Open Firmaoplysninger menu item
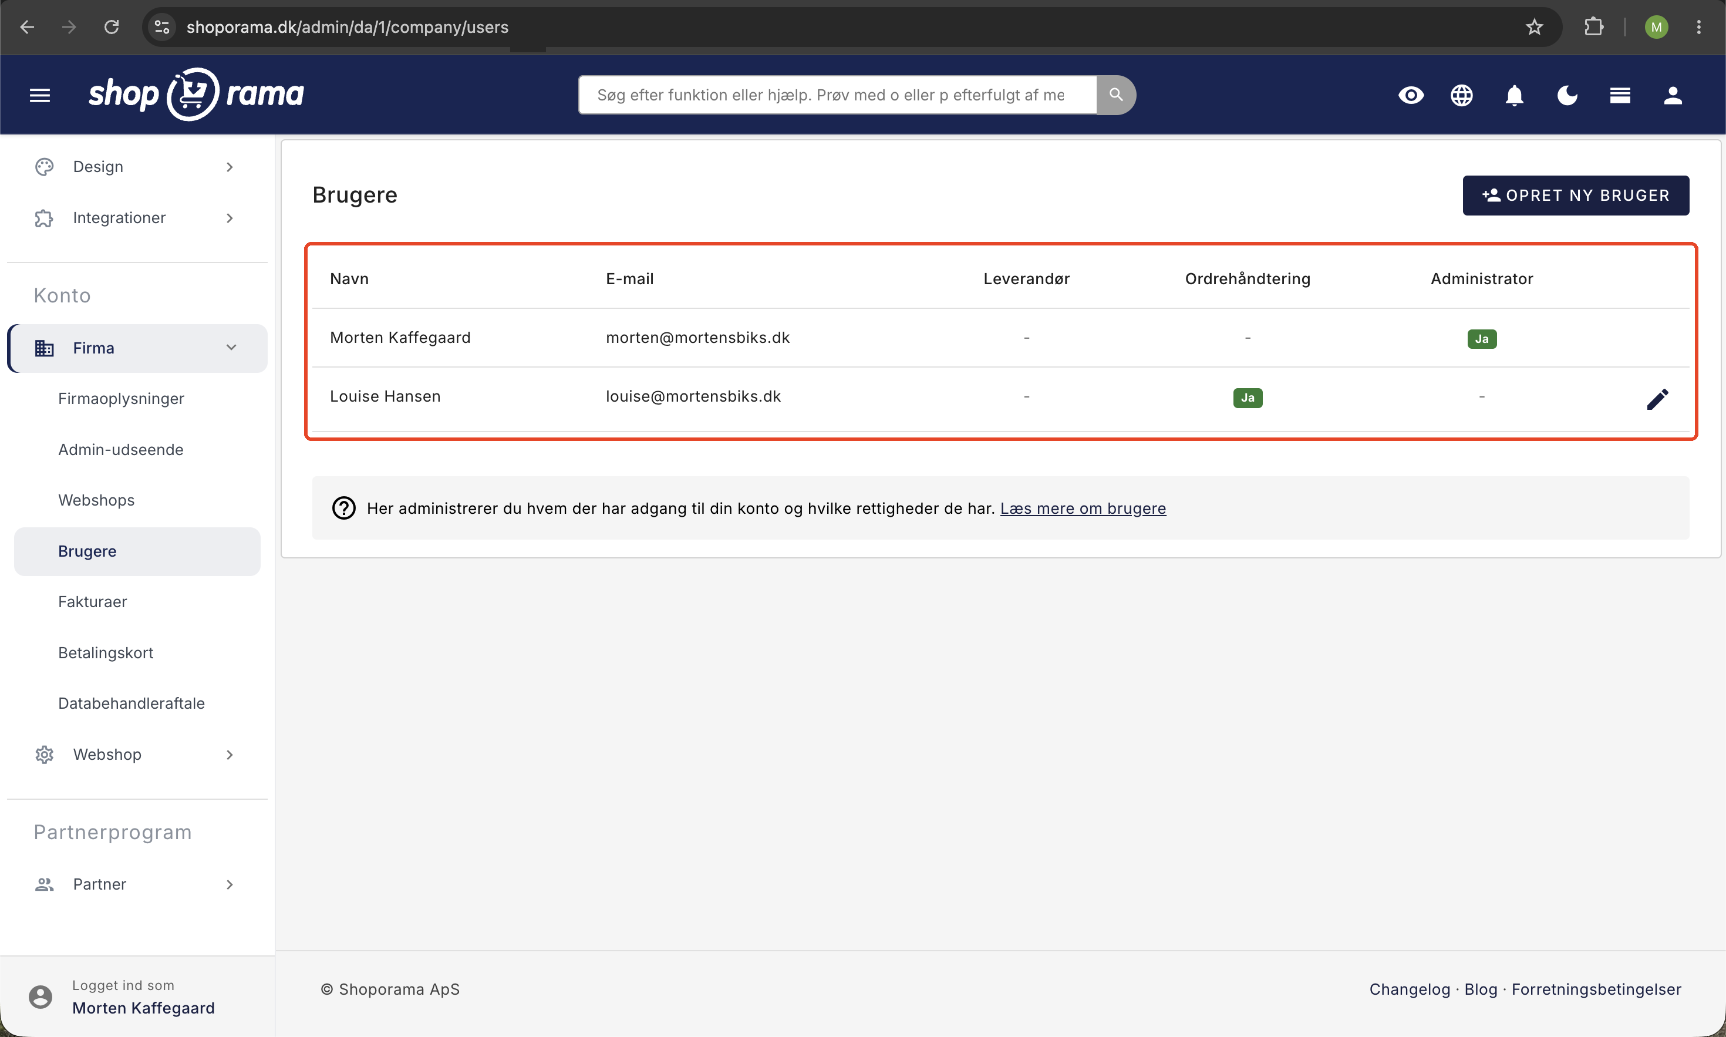Screen dimensions: 1726x1037 (121, 398)
